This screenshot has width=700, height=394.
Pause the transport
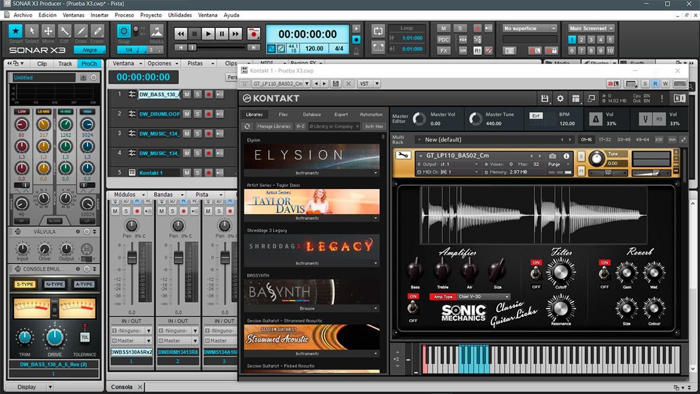pos(222,34)
